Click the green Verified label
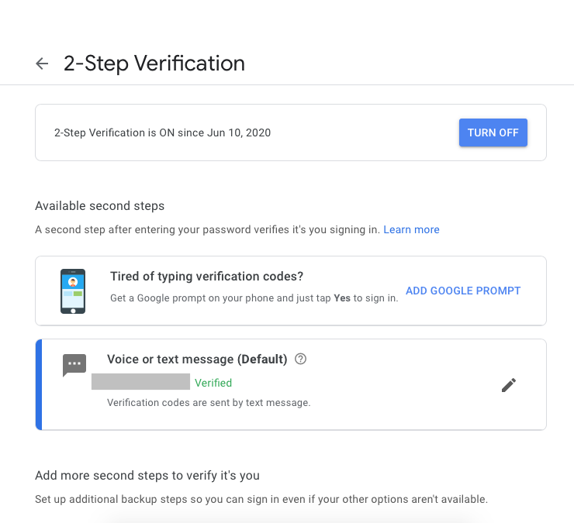574x523 pixels. 213,383
